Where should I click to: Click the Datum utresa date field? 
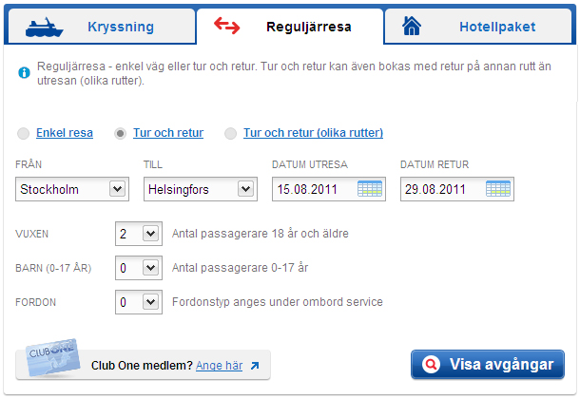[x=314, y=189]
